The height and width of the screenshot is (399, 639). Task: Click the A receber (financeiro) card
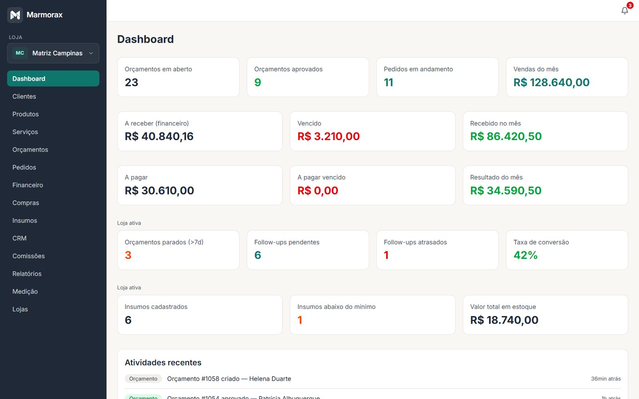(200, 131)
